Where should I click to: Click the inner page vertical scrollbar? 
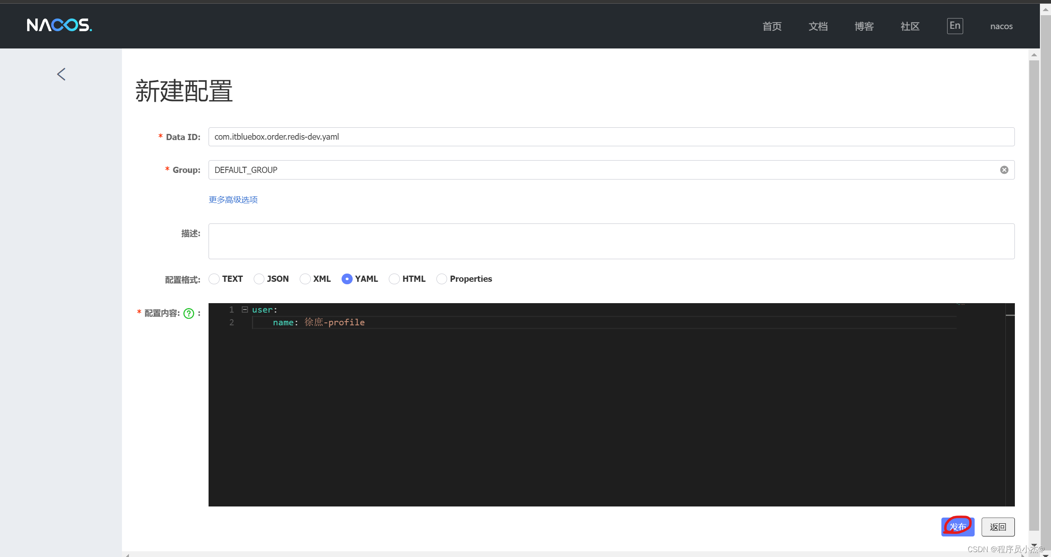1034,296
